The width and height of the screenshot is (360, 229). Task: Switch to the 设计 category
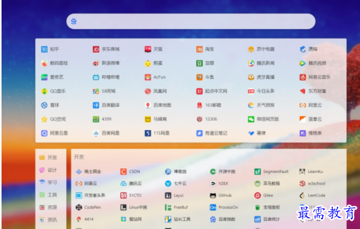click(48, 170)
